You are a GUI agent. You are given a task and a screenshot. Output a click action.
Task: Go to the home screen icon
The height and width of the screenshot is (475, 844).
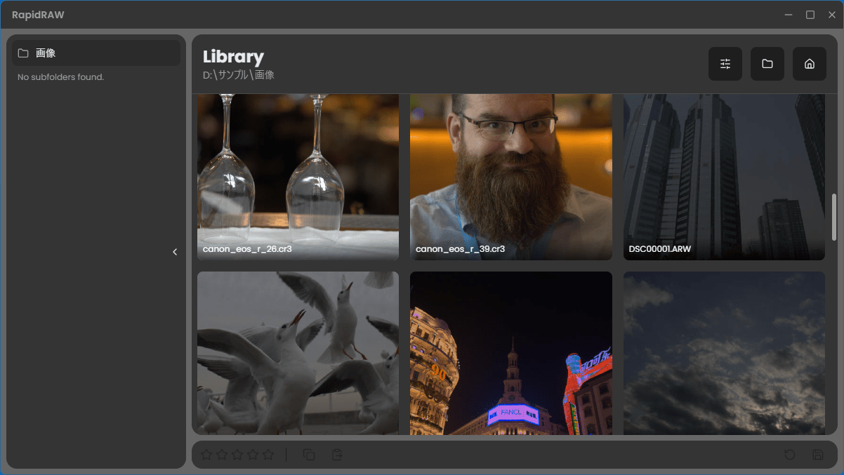click(810, 64)
